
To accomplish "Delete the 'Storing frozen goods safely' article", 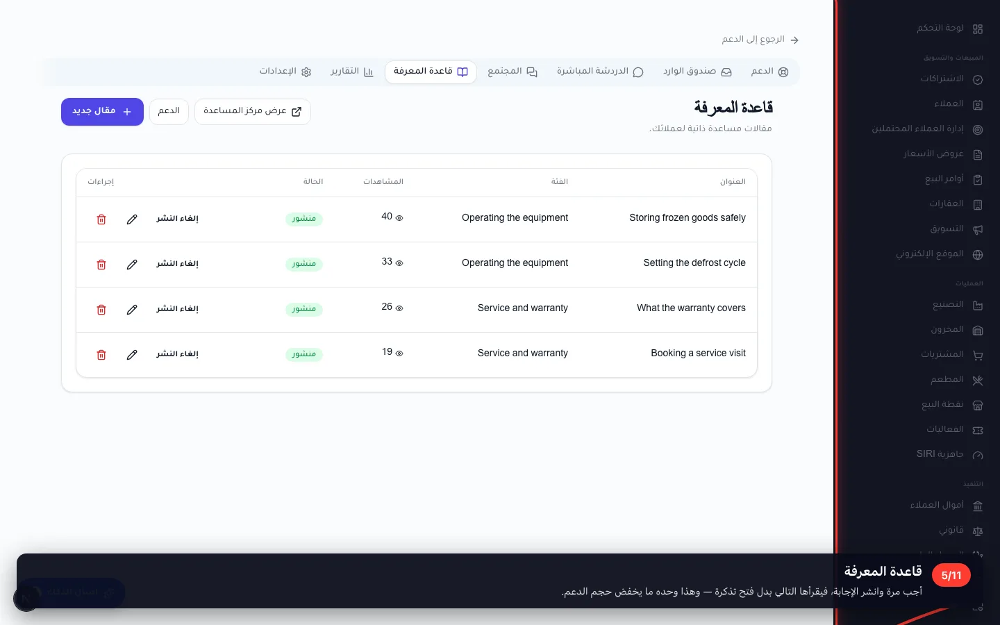I will 101,219.
